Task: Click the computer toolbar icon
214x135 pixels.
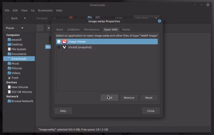Action: [x=98, y=17]
